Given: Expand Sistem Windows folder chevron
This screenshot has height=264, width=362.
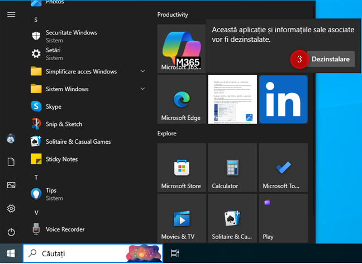Looking at the screenshot, I should point(142,89).
